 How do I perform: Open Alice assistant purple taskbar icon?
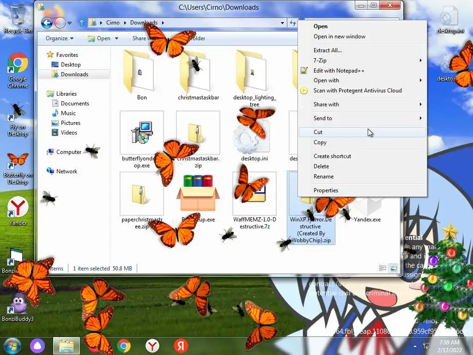click(x=37, y=346)
